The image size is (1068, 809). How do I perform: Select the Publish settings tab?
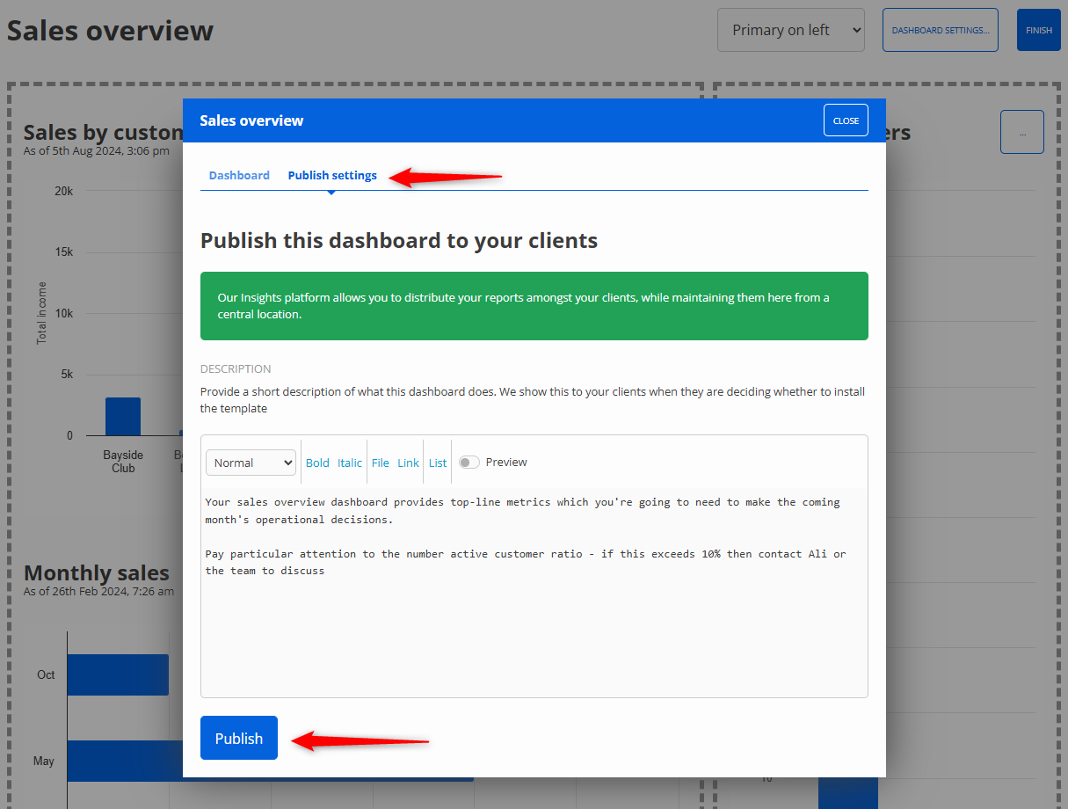332,174
